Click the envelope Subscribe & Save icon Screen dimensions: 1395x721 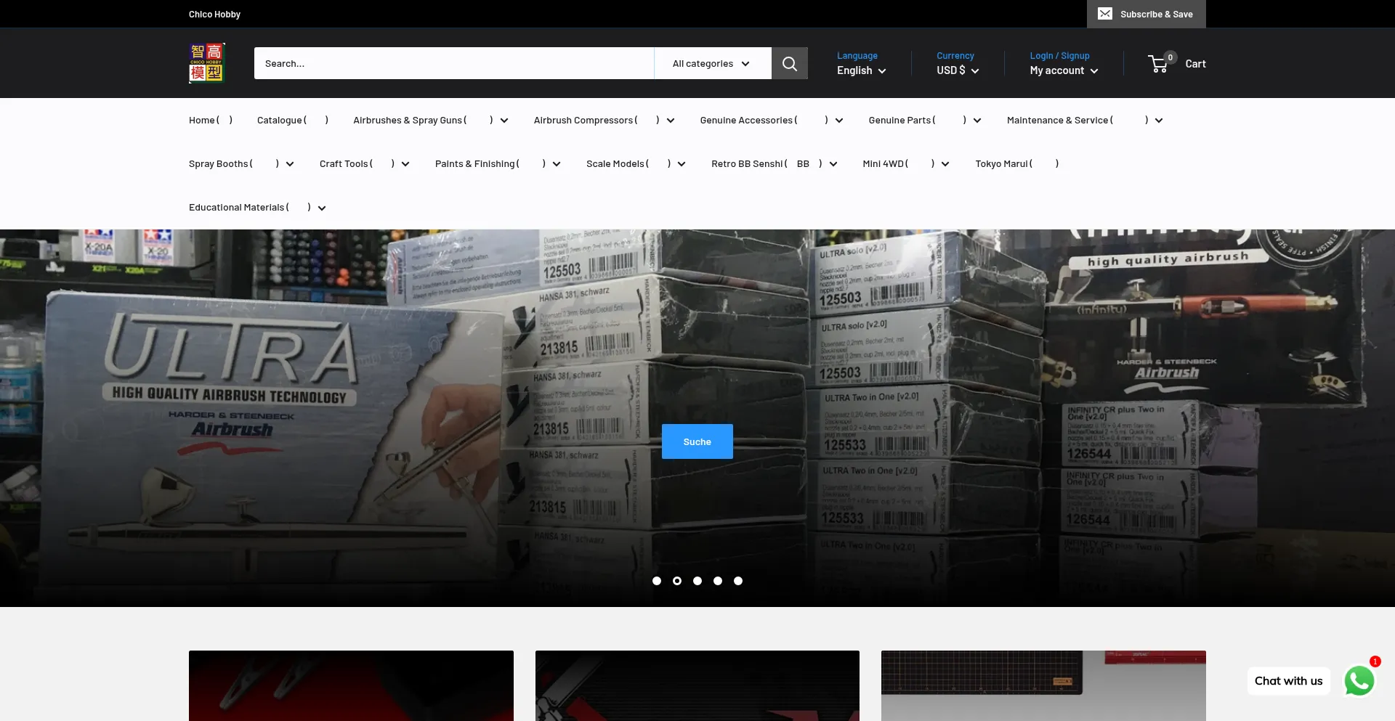(x=1104, y=14)
